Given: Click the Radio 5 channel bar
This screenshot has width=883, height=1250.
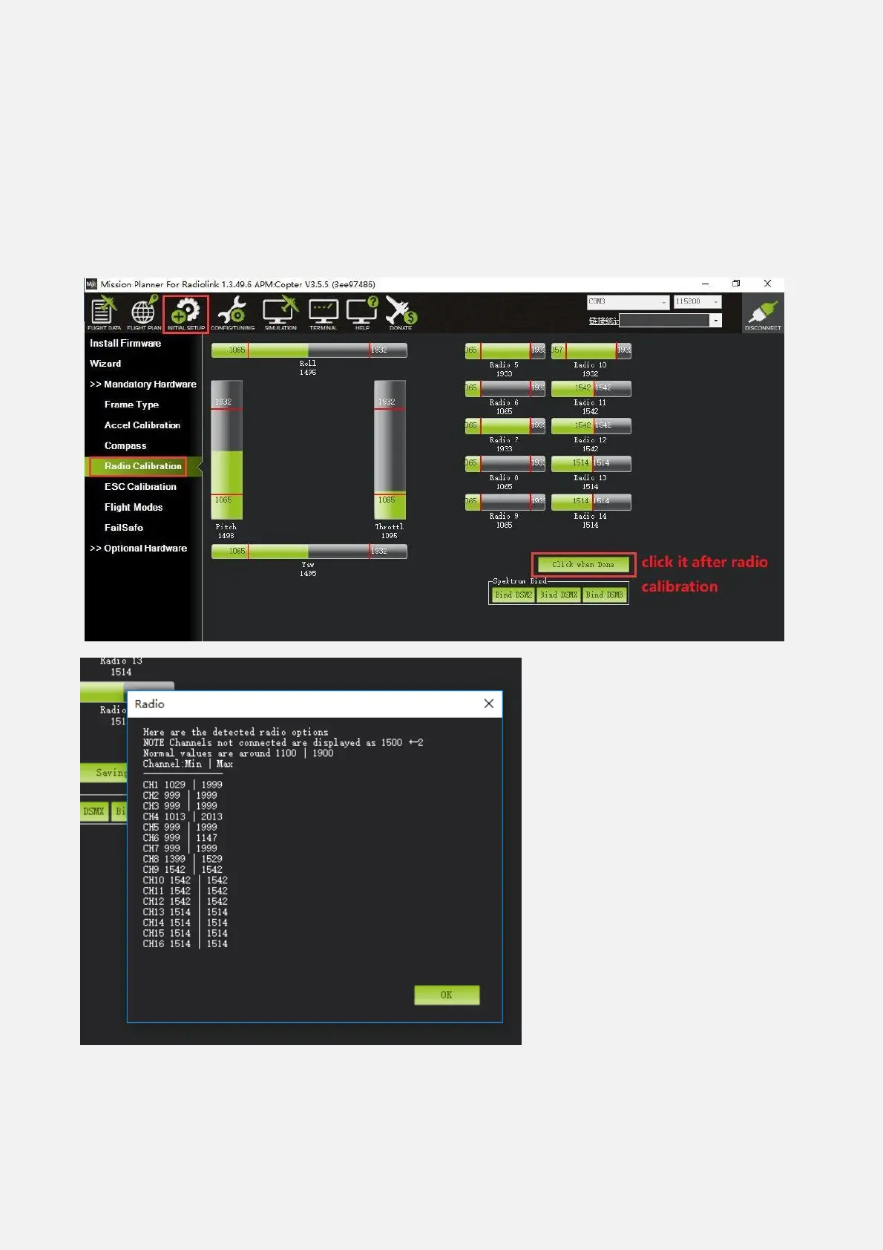Looking at the screenshot, I should click(x=505, y=350).
